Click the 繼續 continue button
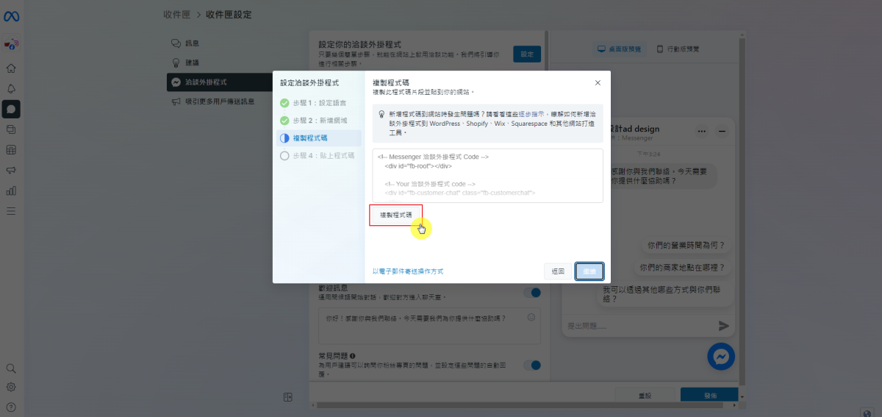Screen dimensions: 882x417 click(x=589, y=271)
